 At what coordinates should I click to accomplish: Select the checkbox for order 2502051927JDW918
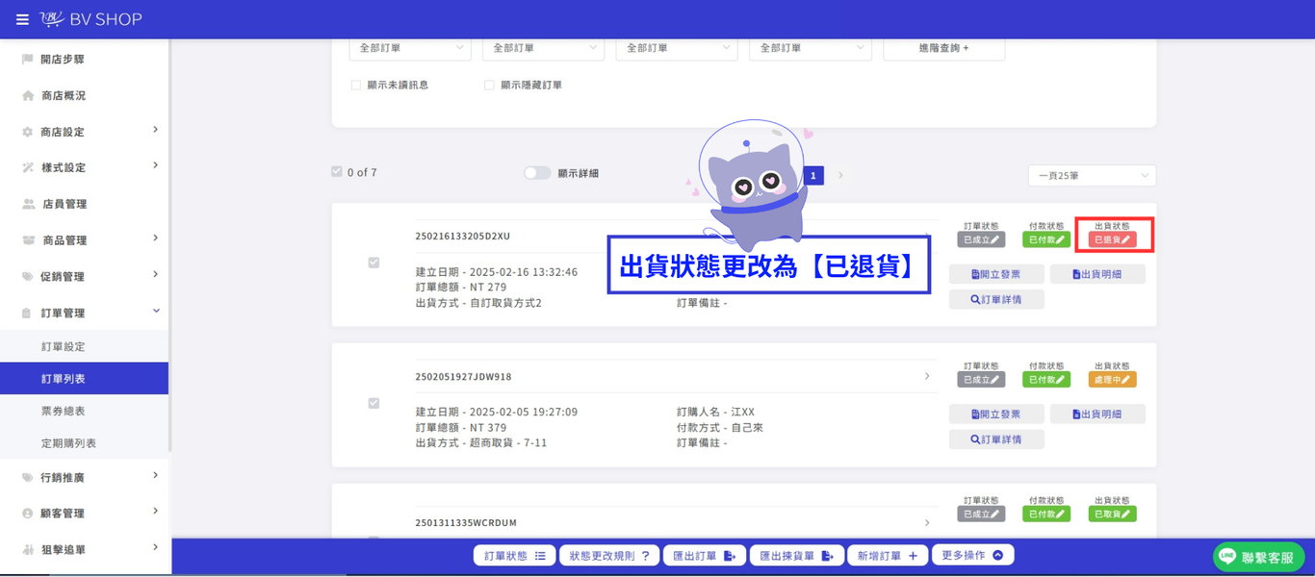point(374,404)
